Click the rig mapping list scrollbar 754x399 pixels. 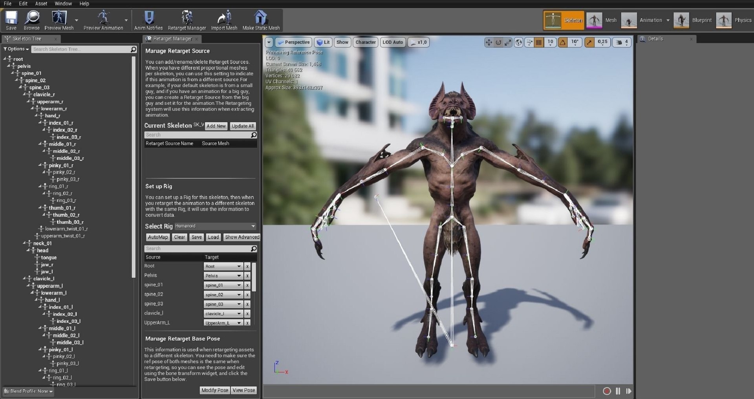254,277
